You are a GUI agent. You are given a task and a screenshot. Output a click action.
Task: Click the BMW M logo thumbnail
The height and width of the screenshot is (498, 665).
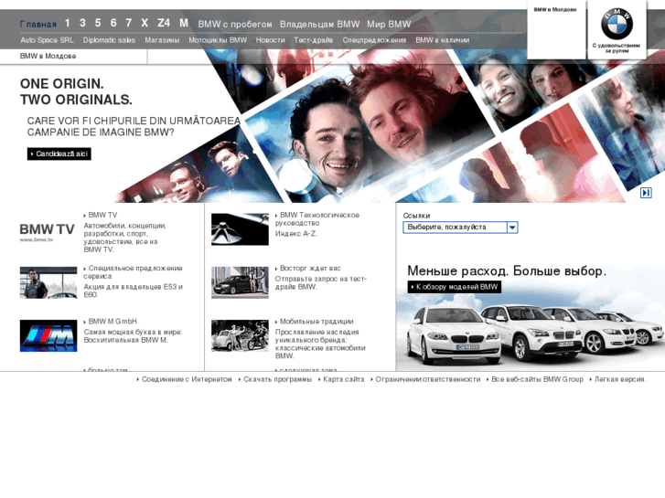(48, 335)
